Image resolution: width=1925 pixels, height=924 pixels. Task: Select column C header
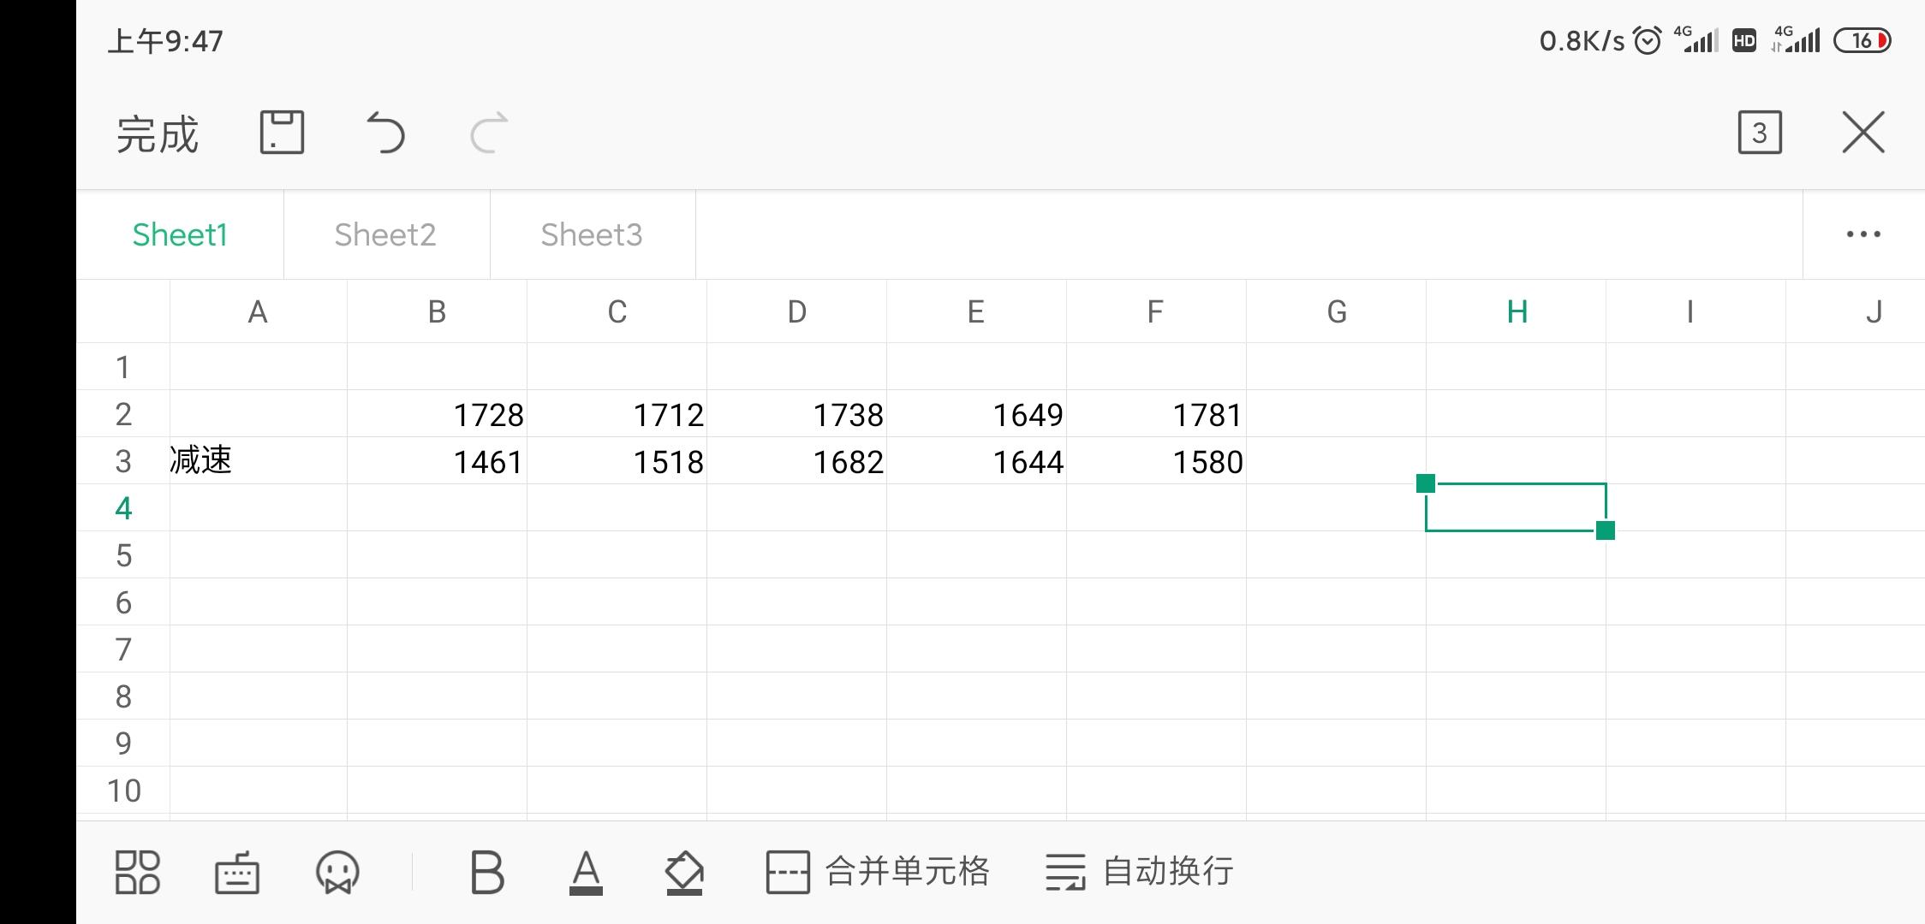[x=617, y=312]
